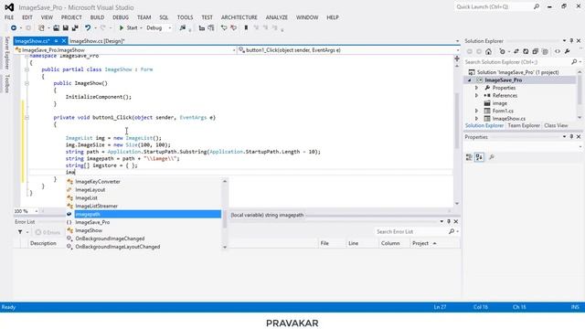Click the Save toolbar icon
Viewport: 585px width, 329px height.
point(65,28)
